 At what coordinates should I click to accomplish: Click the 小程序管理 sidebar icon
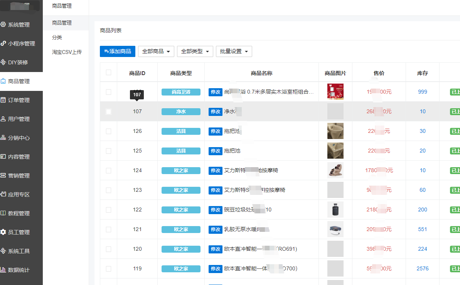coord(3,44)
